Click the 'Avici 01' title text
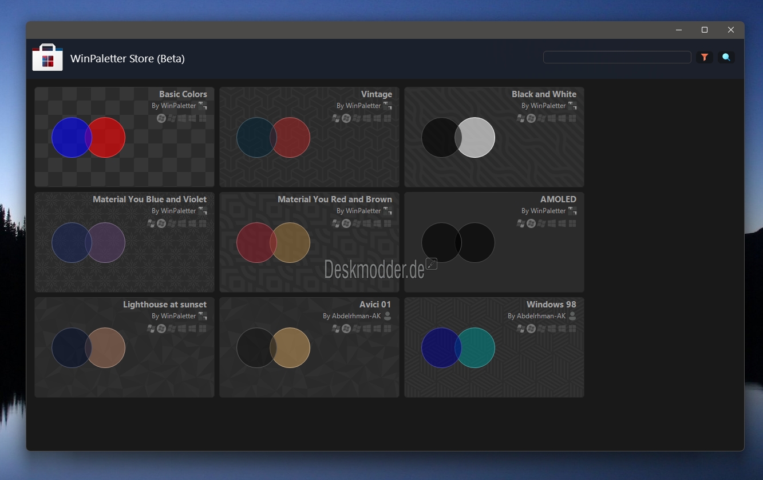 [x=375, y=305]
